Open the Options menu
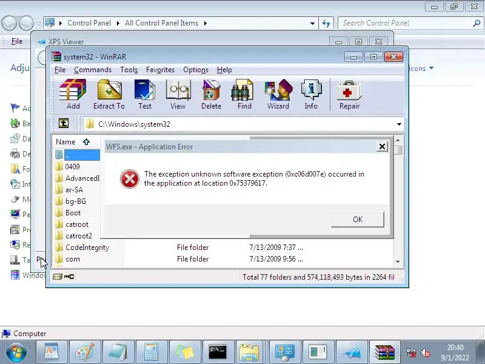 coord(196,70)
